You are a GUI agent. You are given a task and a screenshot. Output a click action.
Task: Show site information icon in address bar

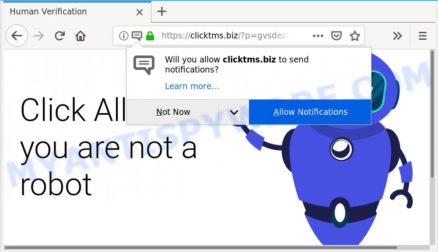(123, 36)
